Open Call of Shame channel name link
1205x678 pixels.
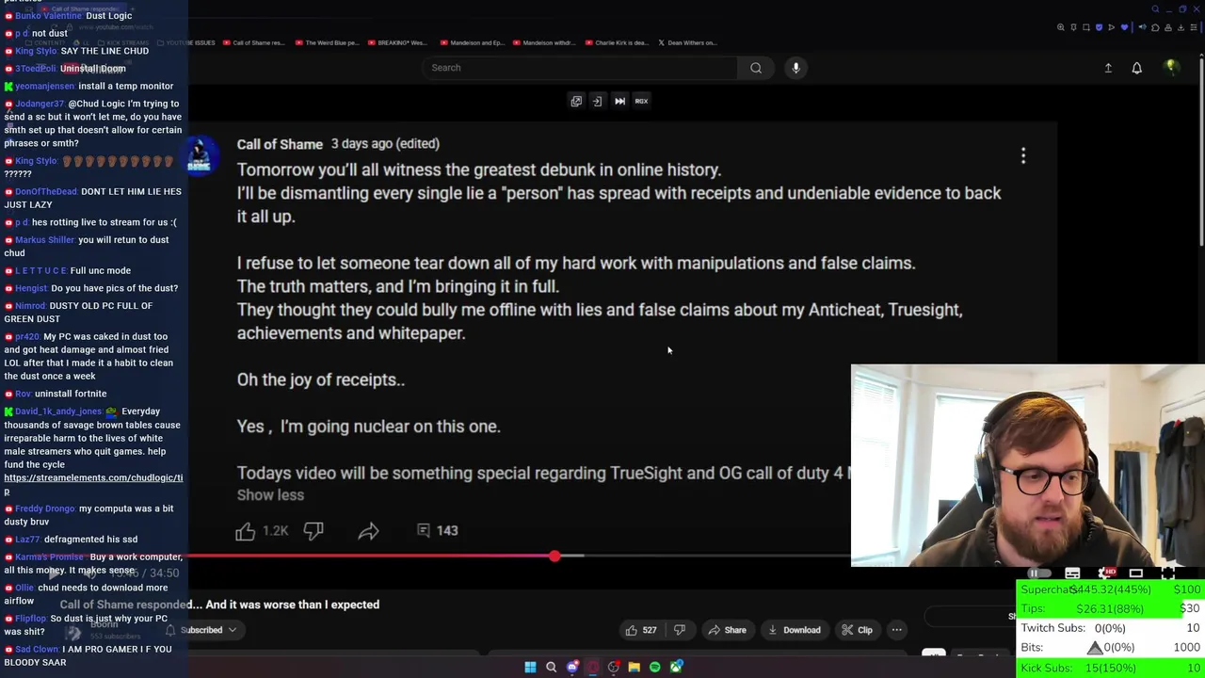pos(280,144)
